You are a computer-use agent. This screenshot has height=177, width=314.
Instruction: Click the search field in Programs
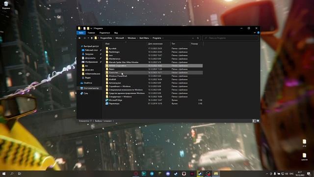point(230,38)
